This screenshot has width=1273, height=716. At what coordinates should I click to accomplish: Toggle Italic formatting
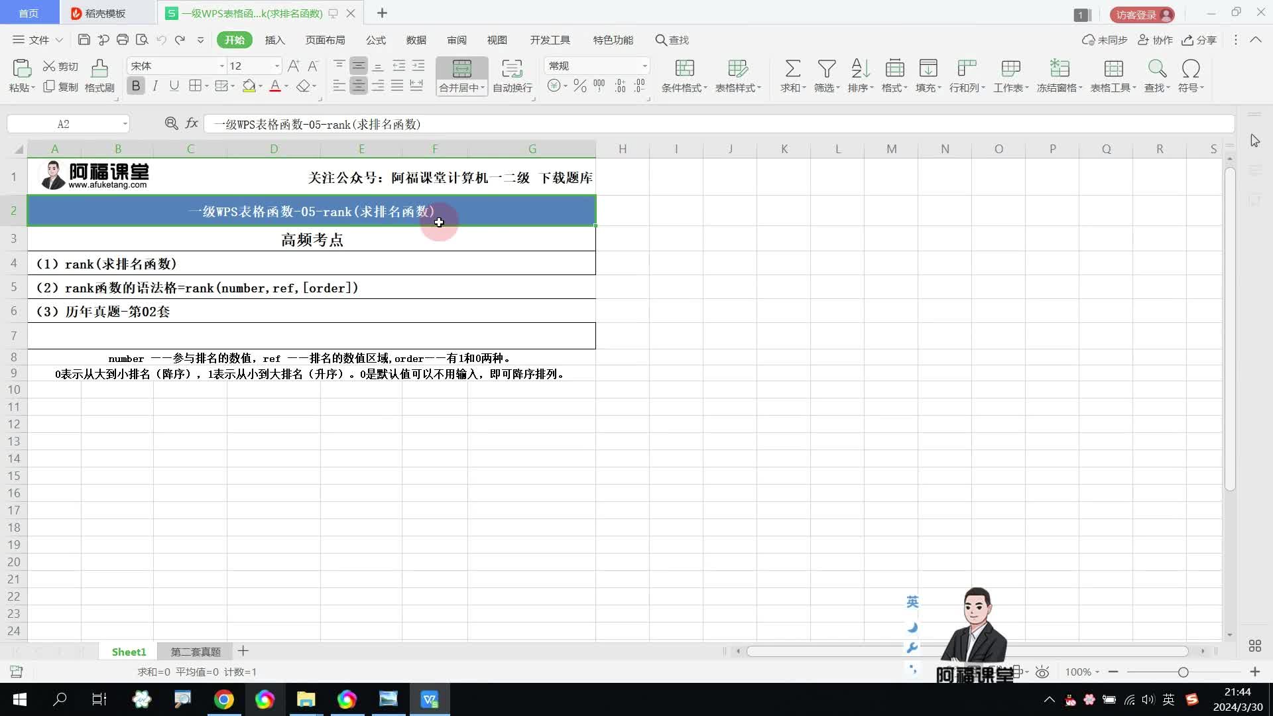click(x=155, y=86)
